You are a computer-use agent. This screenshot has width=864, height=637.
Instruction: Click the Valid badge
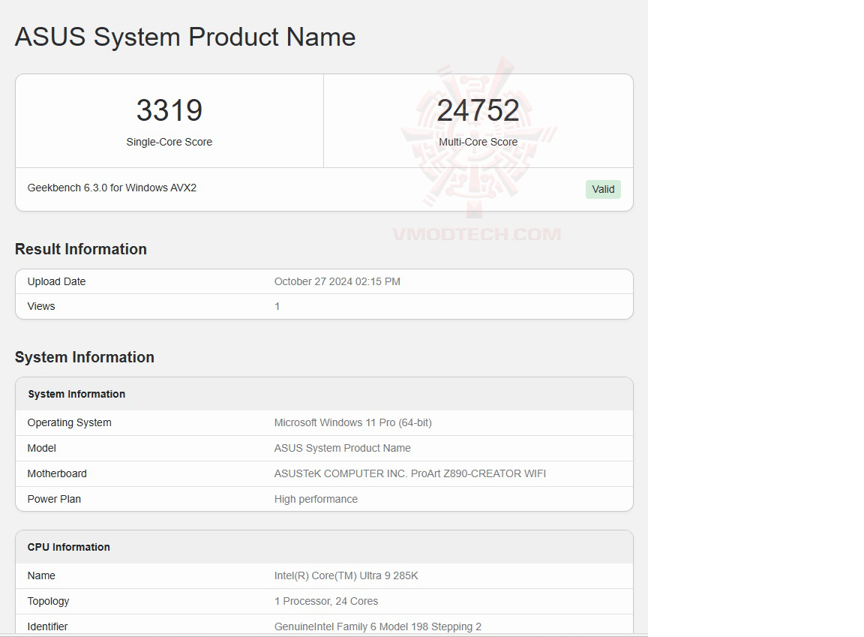tap(603, 189)
